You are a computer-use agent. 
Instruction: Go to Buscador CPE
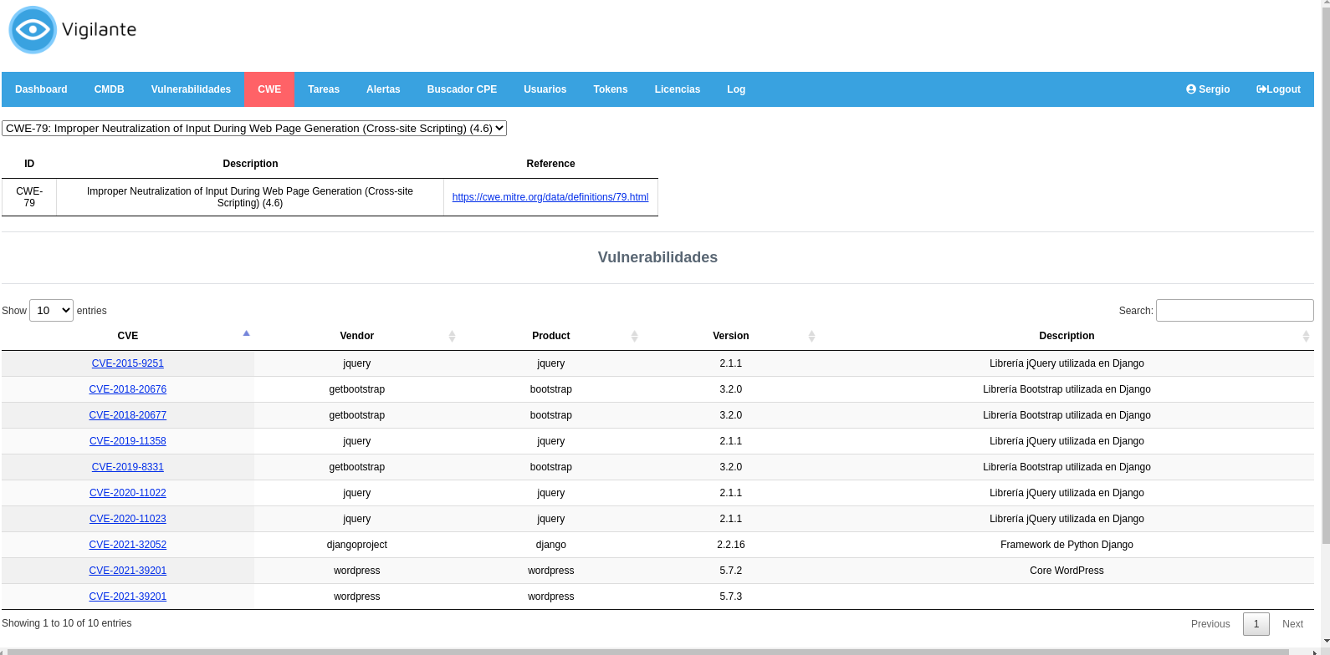[x=462, y=89]
